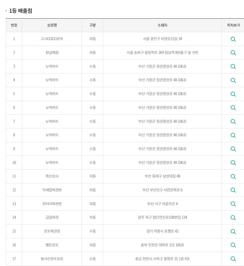The height and width of the screenshot is (266, 244).
Task: Select store name 봉서산로또토토
Action: pyautogui.click(x=52, y=259)
